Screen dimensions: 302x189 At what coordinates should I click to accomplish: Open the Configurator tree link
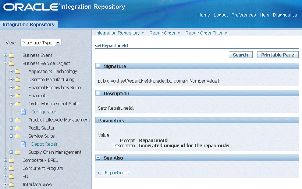pyautogui.click(x=43, y=112)
